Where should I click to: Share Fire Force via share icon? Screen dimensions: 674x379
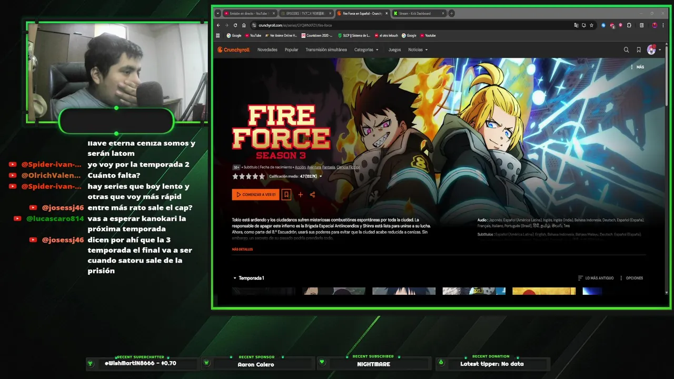point(312,195)
